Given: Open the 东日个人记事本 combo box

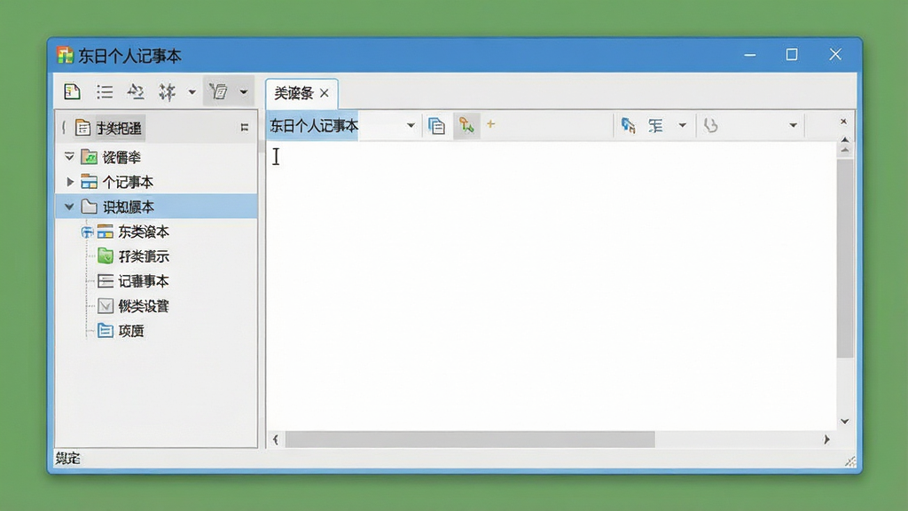Looking at the screenshot, I should click(x=341, y=126).
